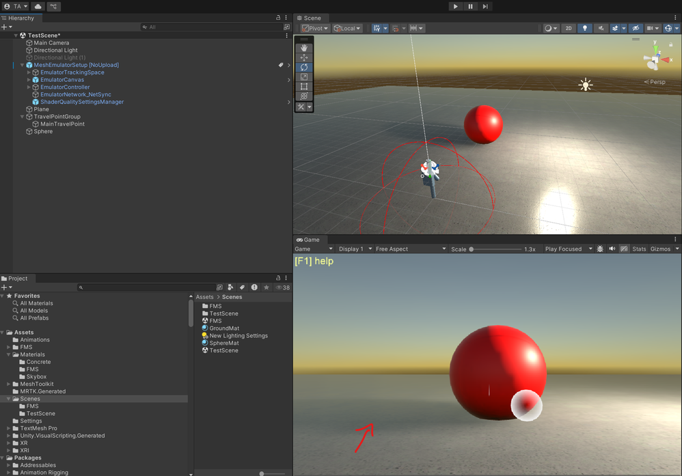
Task: Mute audio in Game view
Action: click(612, 249)
